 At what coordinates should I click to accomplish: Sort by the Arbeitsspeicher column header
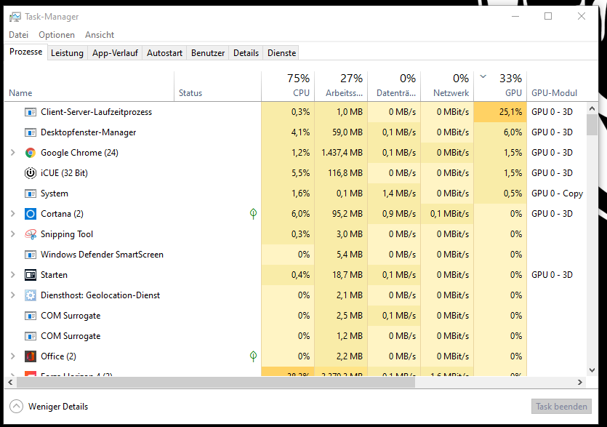point(341,86)
